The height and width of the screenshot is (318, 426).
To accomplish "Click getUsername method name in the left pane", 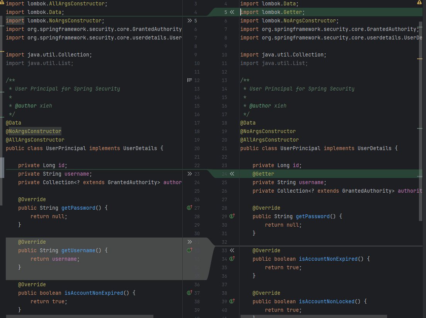I will (x=78, y=250).
